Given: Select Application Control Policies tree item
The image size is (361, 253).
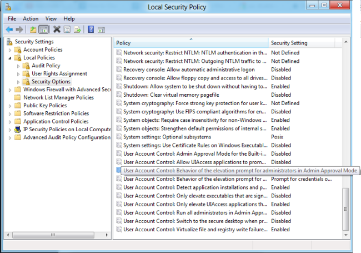Looking at the screenshot, I should pos(56,121).
